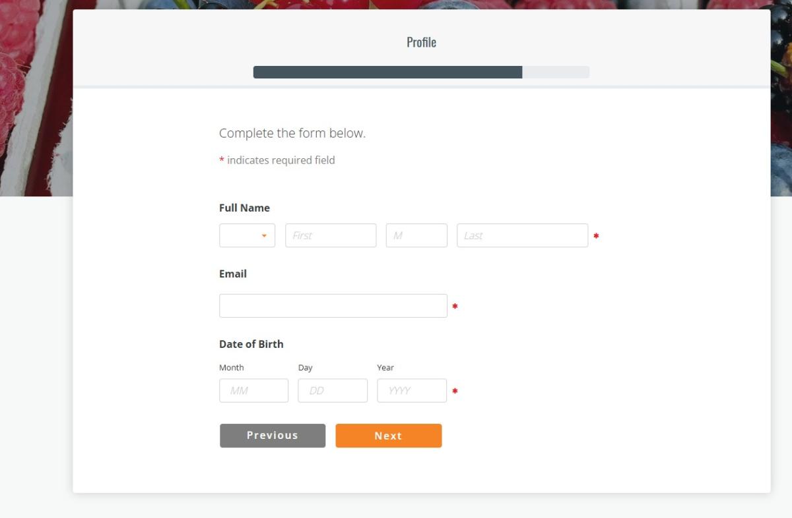Click the Profile heading
This screenshot has width=792, height=518.
421,42
